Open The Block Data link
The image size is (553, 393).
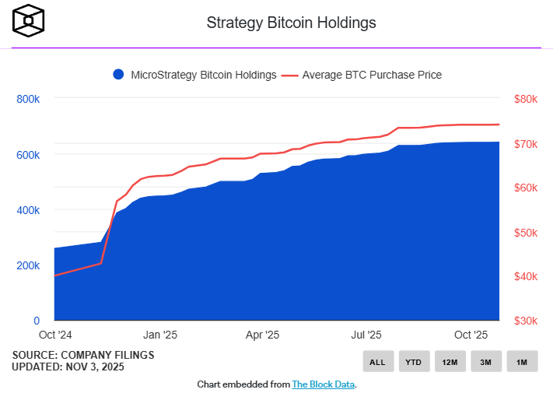point(323,384)
